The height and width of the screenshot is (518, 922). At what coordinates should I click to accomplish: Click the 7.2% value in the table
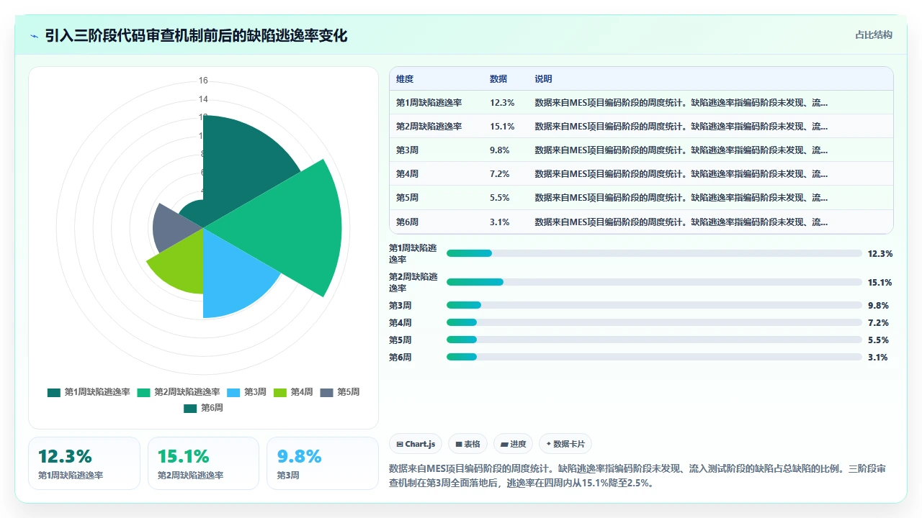pos(500,174)
